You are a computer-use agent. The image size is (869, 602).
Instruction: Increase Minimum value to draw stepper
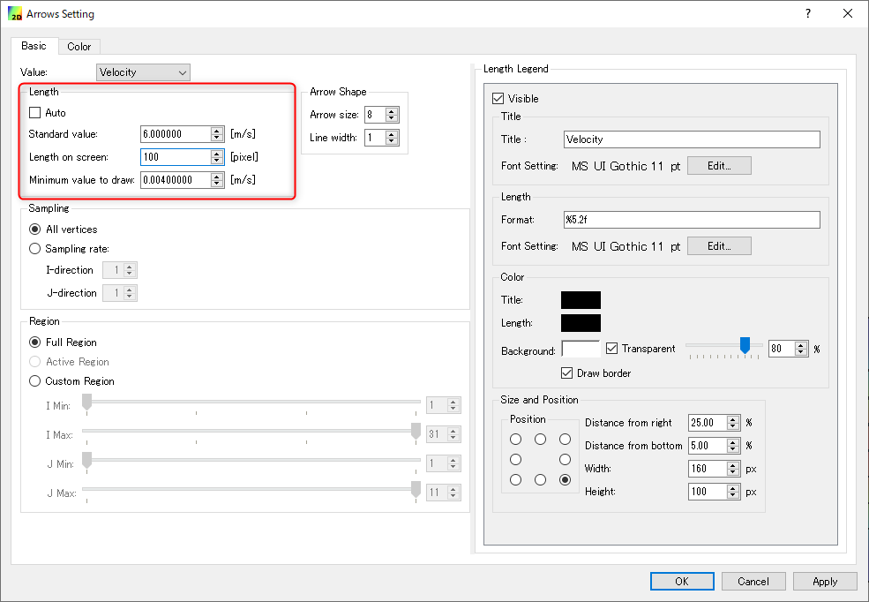click(x=217, y=177)
